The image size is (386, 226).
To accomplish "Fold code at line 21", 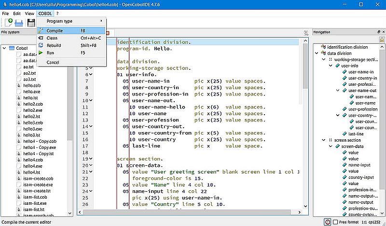I will (91, 172).
